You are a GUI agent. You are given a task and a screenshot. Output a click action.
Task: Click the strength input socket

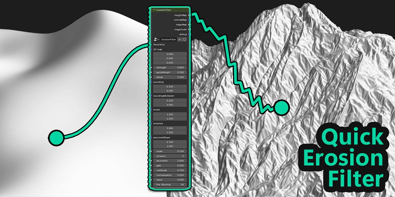(151, 68)
